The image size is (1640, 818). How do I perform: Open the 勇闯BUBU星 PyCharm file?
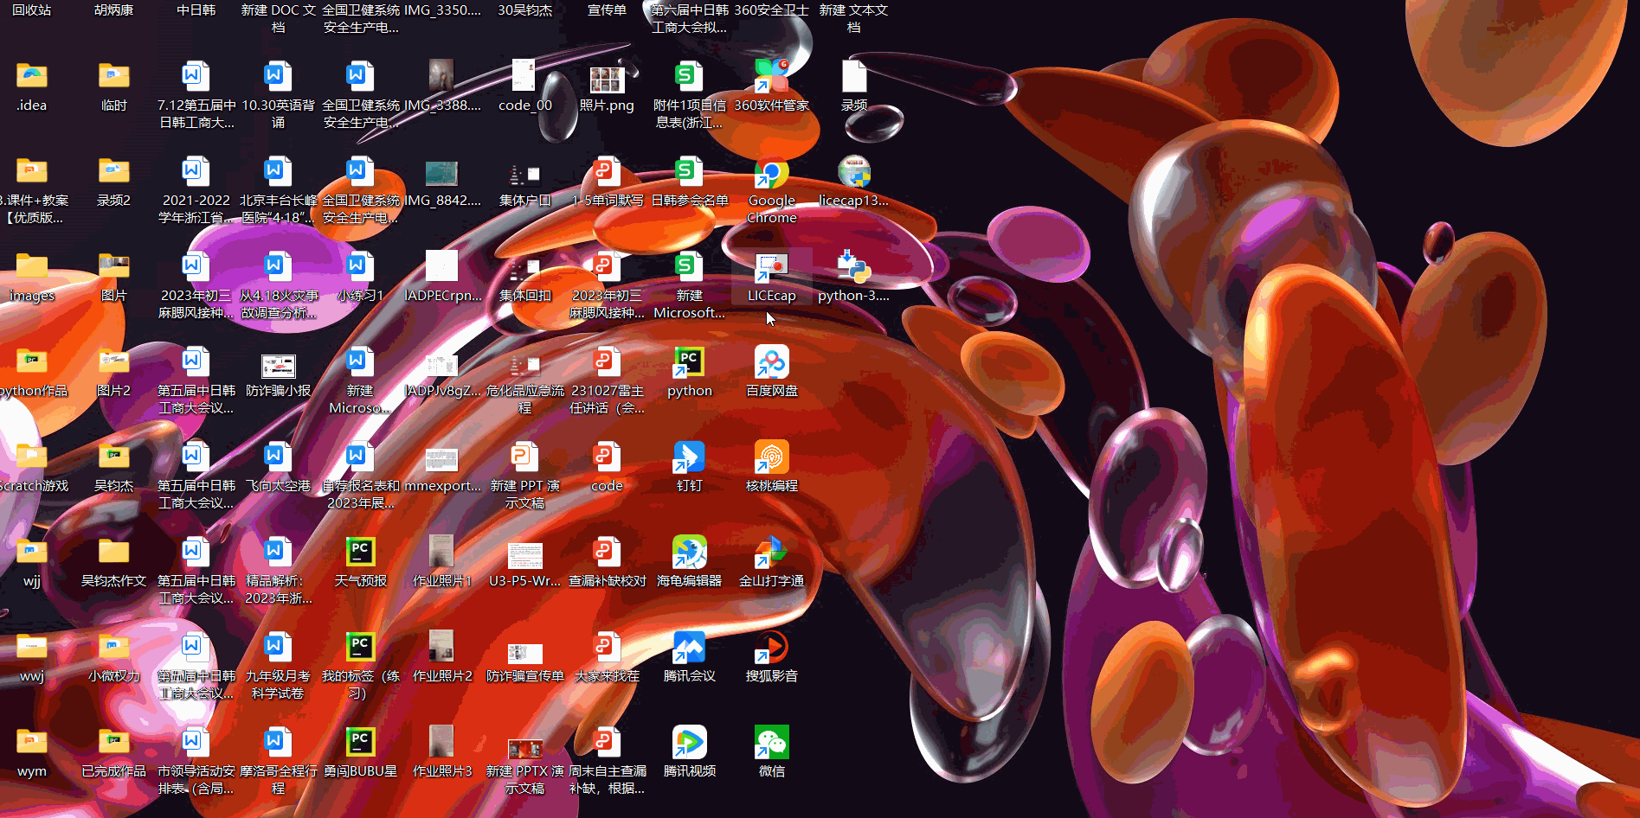click(x=360, y=744)
